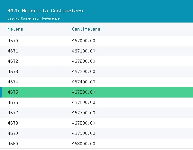Select the cell with 4670 meters
Screen dimensions: 193x150
13,41
